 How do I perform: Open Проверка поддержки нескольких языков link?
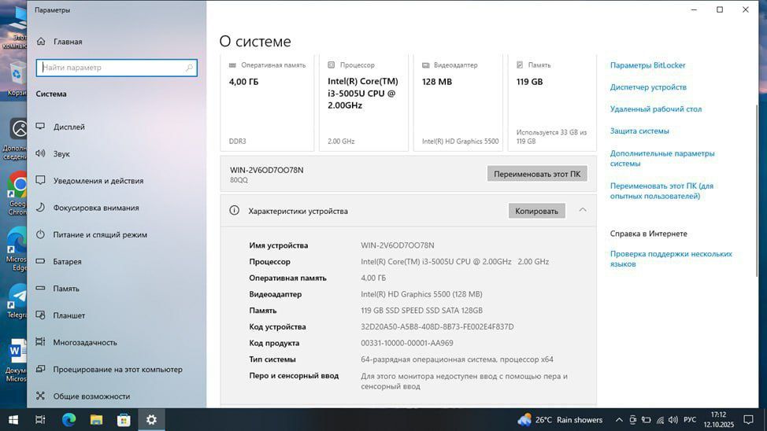coord(671,259)
